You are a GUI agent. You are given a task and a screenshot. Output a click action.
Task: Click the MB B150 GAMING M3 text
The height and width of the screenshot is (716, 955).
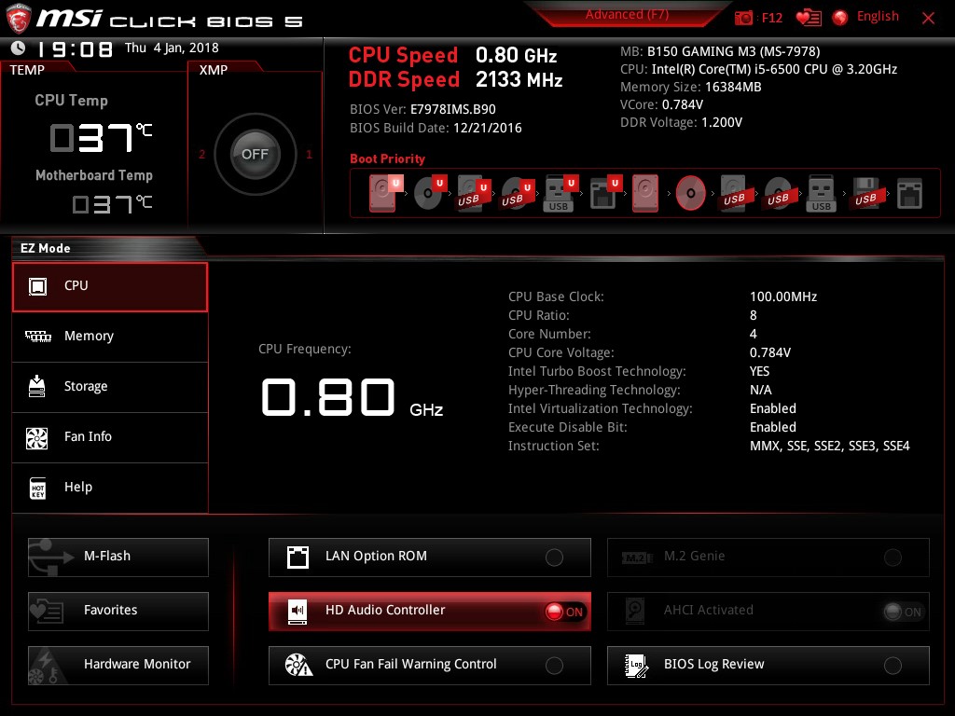tap(720, 52)
